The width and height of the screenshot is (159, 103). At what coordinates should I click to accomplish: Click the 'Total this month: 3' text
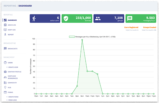(x=132, y=30)
